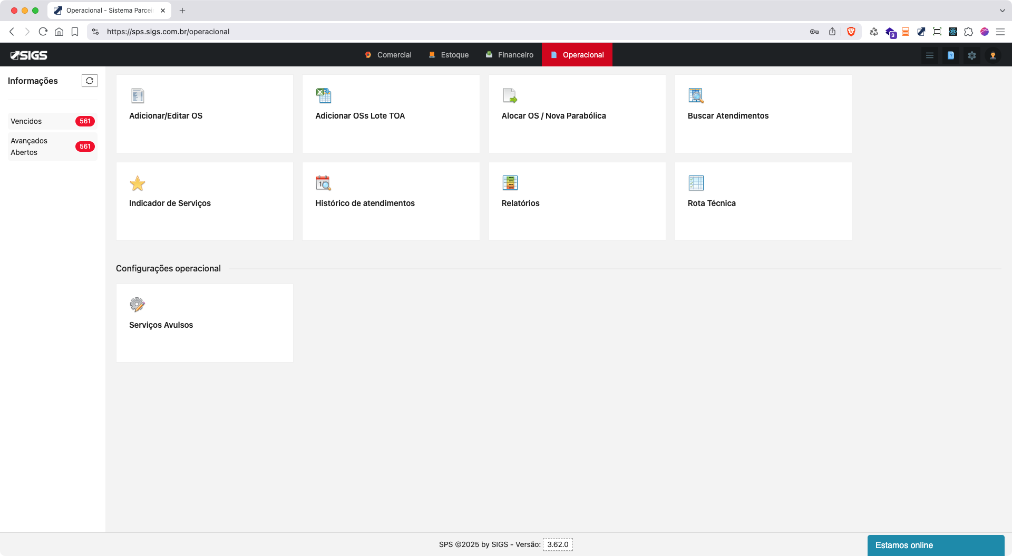Open the hamburger list icon in SIGS header
The image size is (1012, 556).
pos(930,55)
